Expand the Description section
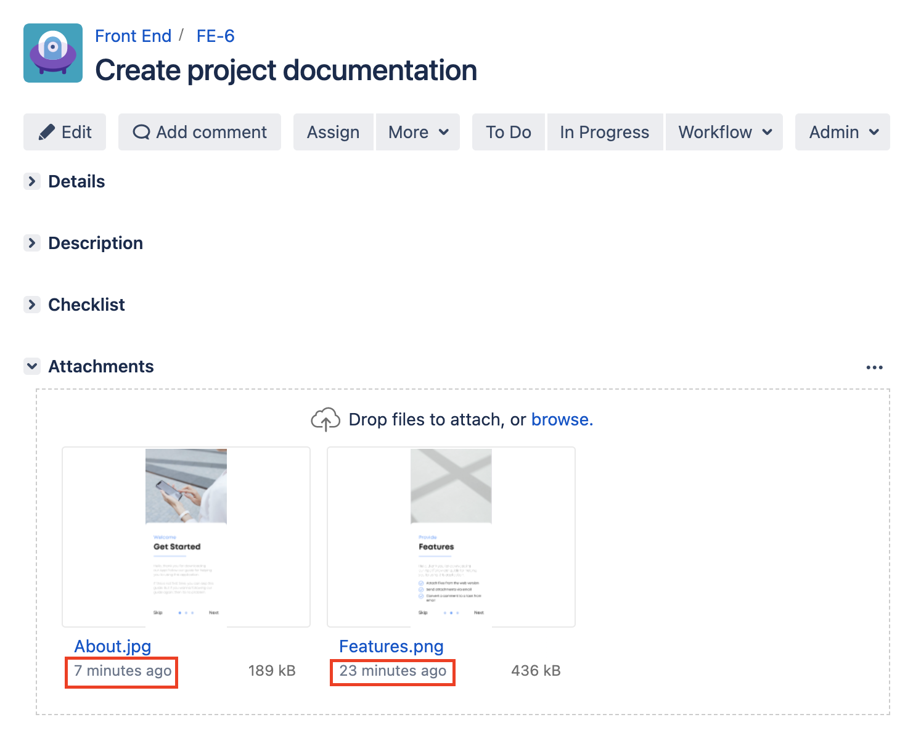 coord(32,243)
